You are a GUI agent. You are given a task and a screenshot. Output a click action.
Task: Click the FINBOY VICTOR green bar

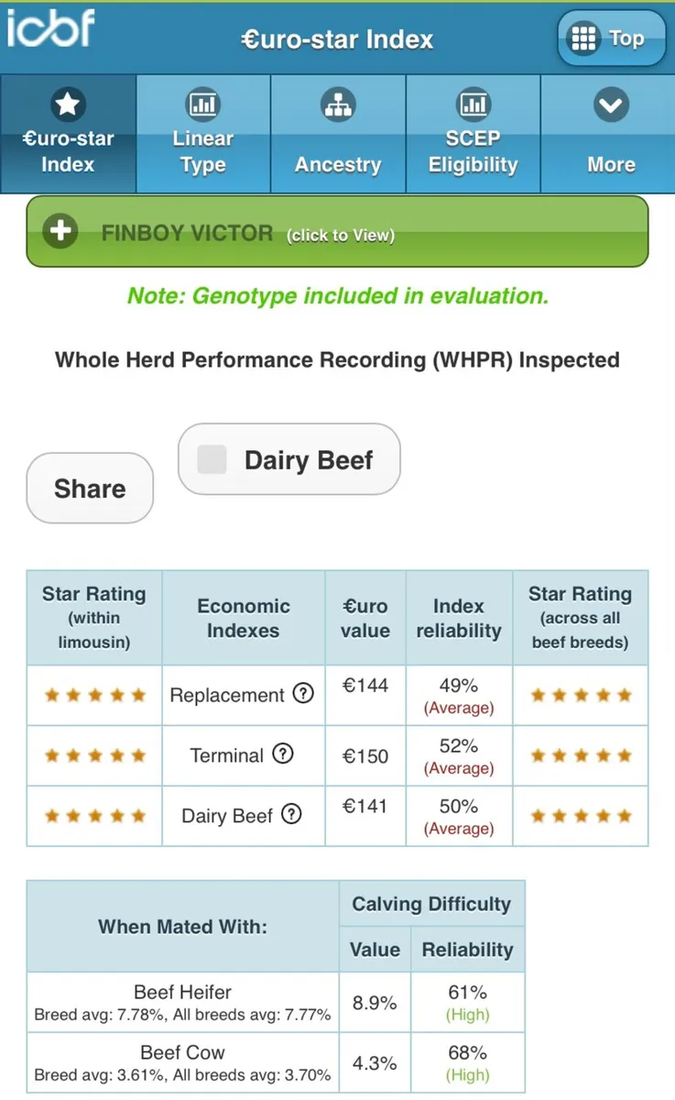click(337, 232)
